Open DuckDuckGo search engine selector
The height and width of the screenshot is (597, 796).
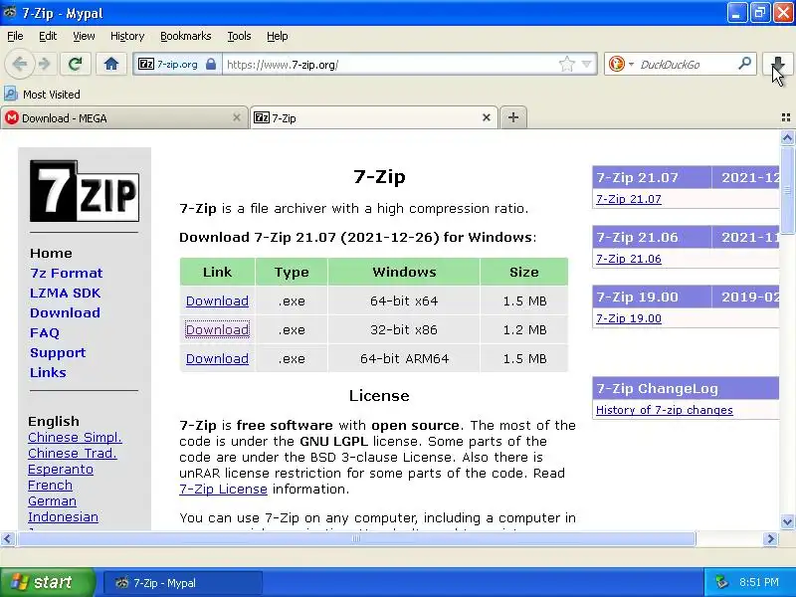621,64
